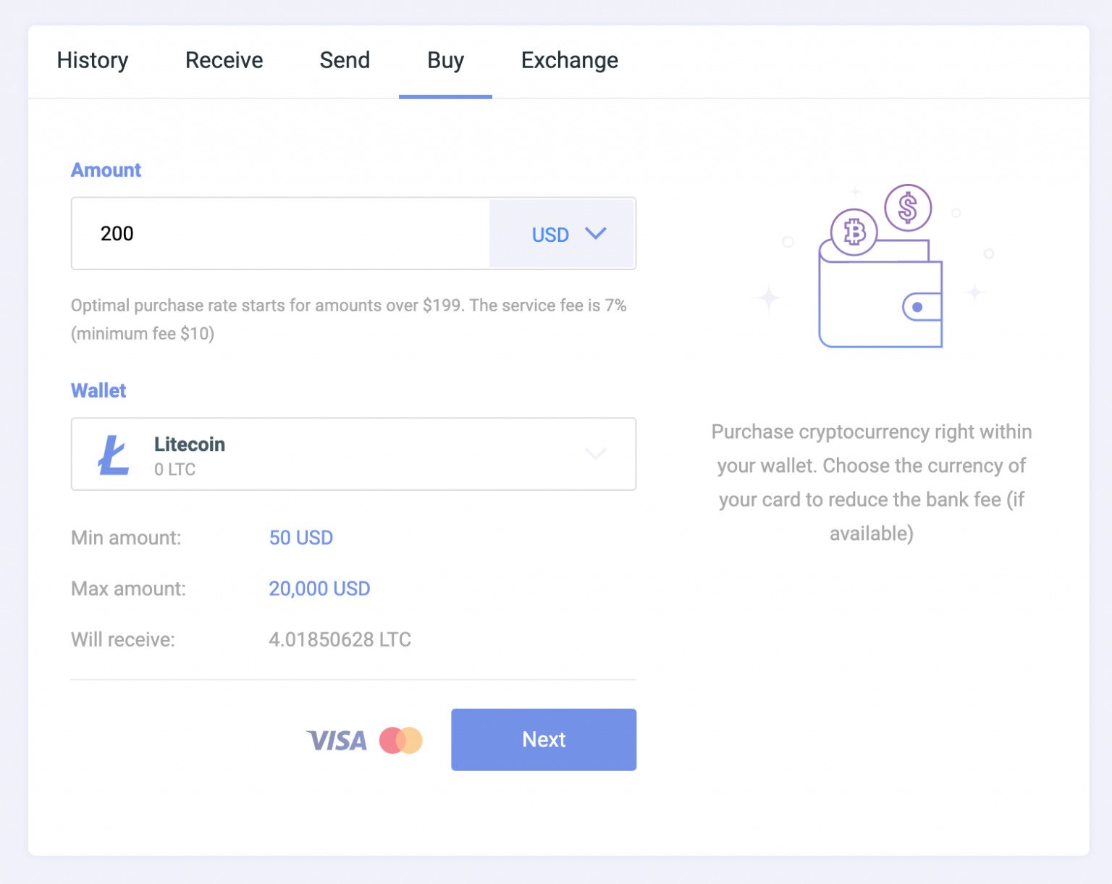The width and height of the screenshot is (1112, 884).
Task: Open the currency chevron next to USD
Action: tap(596, 234)
